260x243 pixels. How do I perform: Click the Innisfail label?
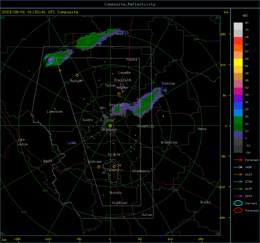tap(116, 105)
